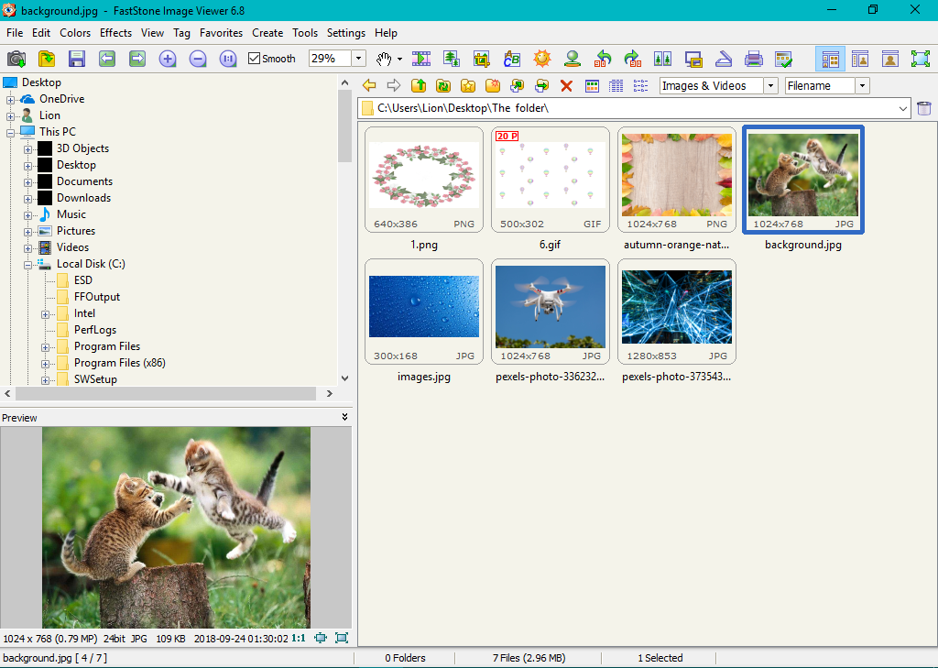Viewport: 938px width, 668px height.
Task: Click the orange Back arrow in browser toolbar
Action: click(x=370, y=85)
